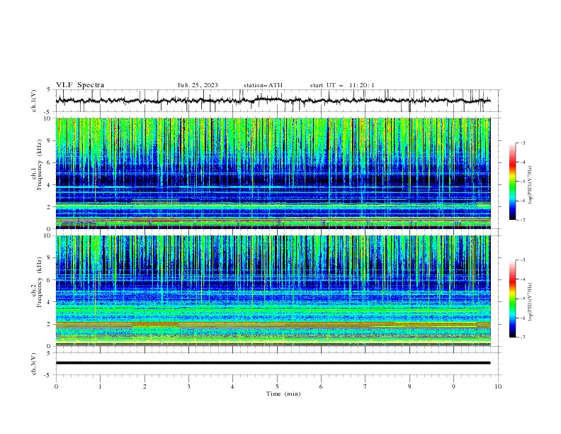Select the date "Feb. 25, 2023"

[198, 85]
